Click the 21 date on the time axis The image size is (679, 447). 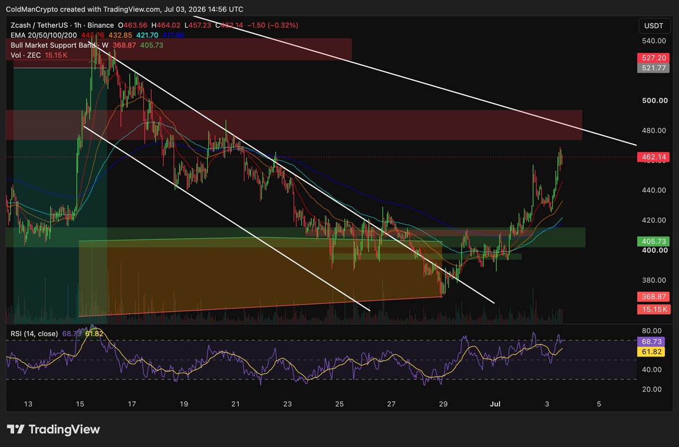pos(236,404)
